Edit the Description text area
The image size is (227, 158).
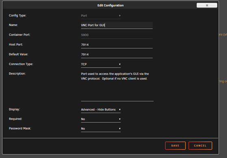pos(117,86)
